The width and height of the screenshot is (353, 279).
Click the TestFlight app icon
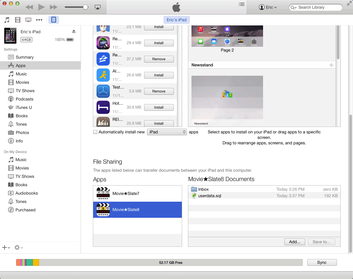click(103, 91)
